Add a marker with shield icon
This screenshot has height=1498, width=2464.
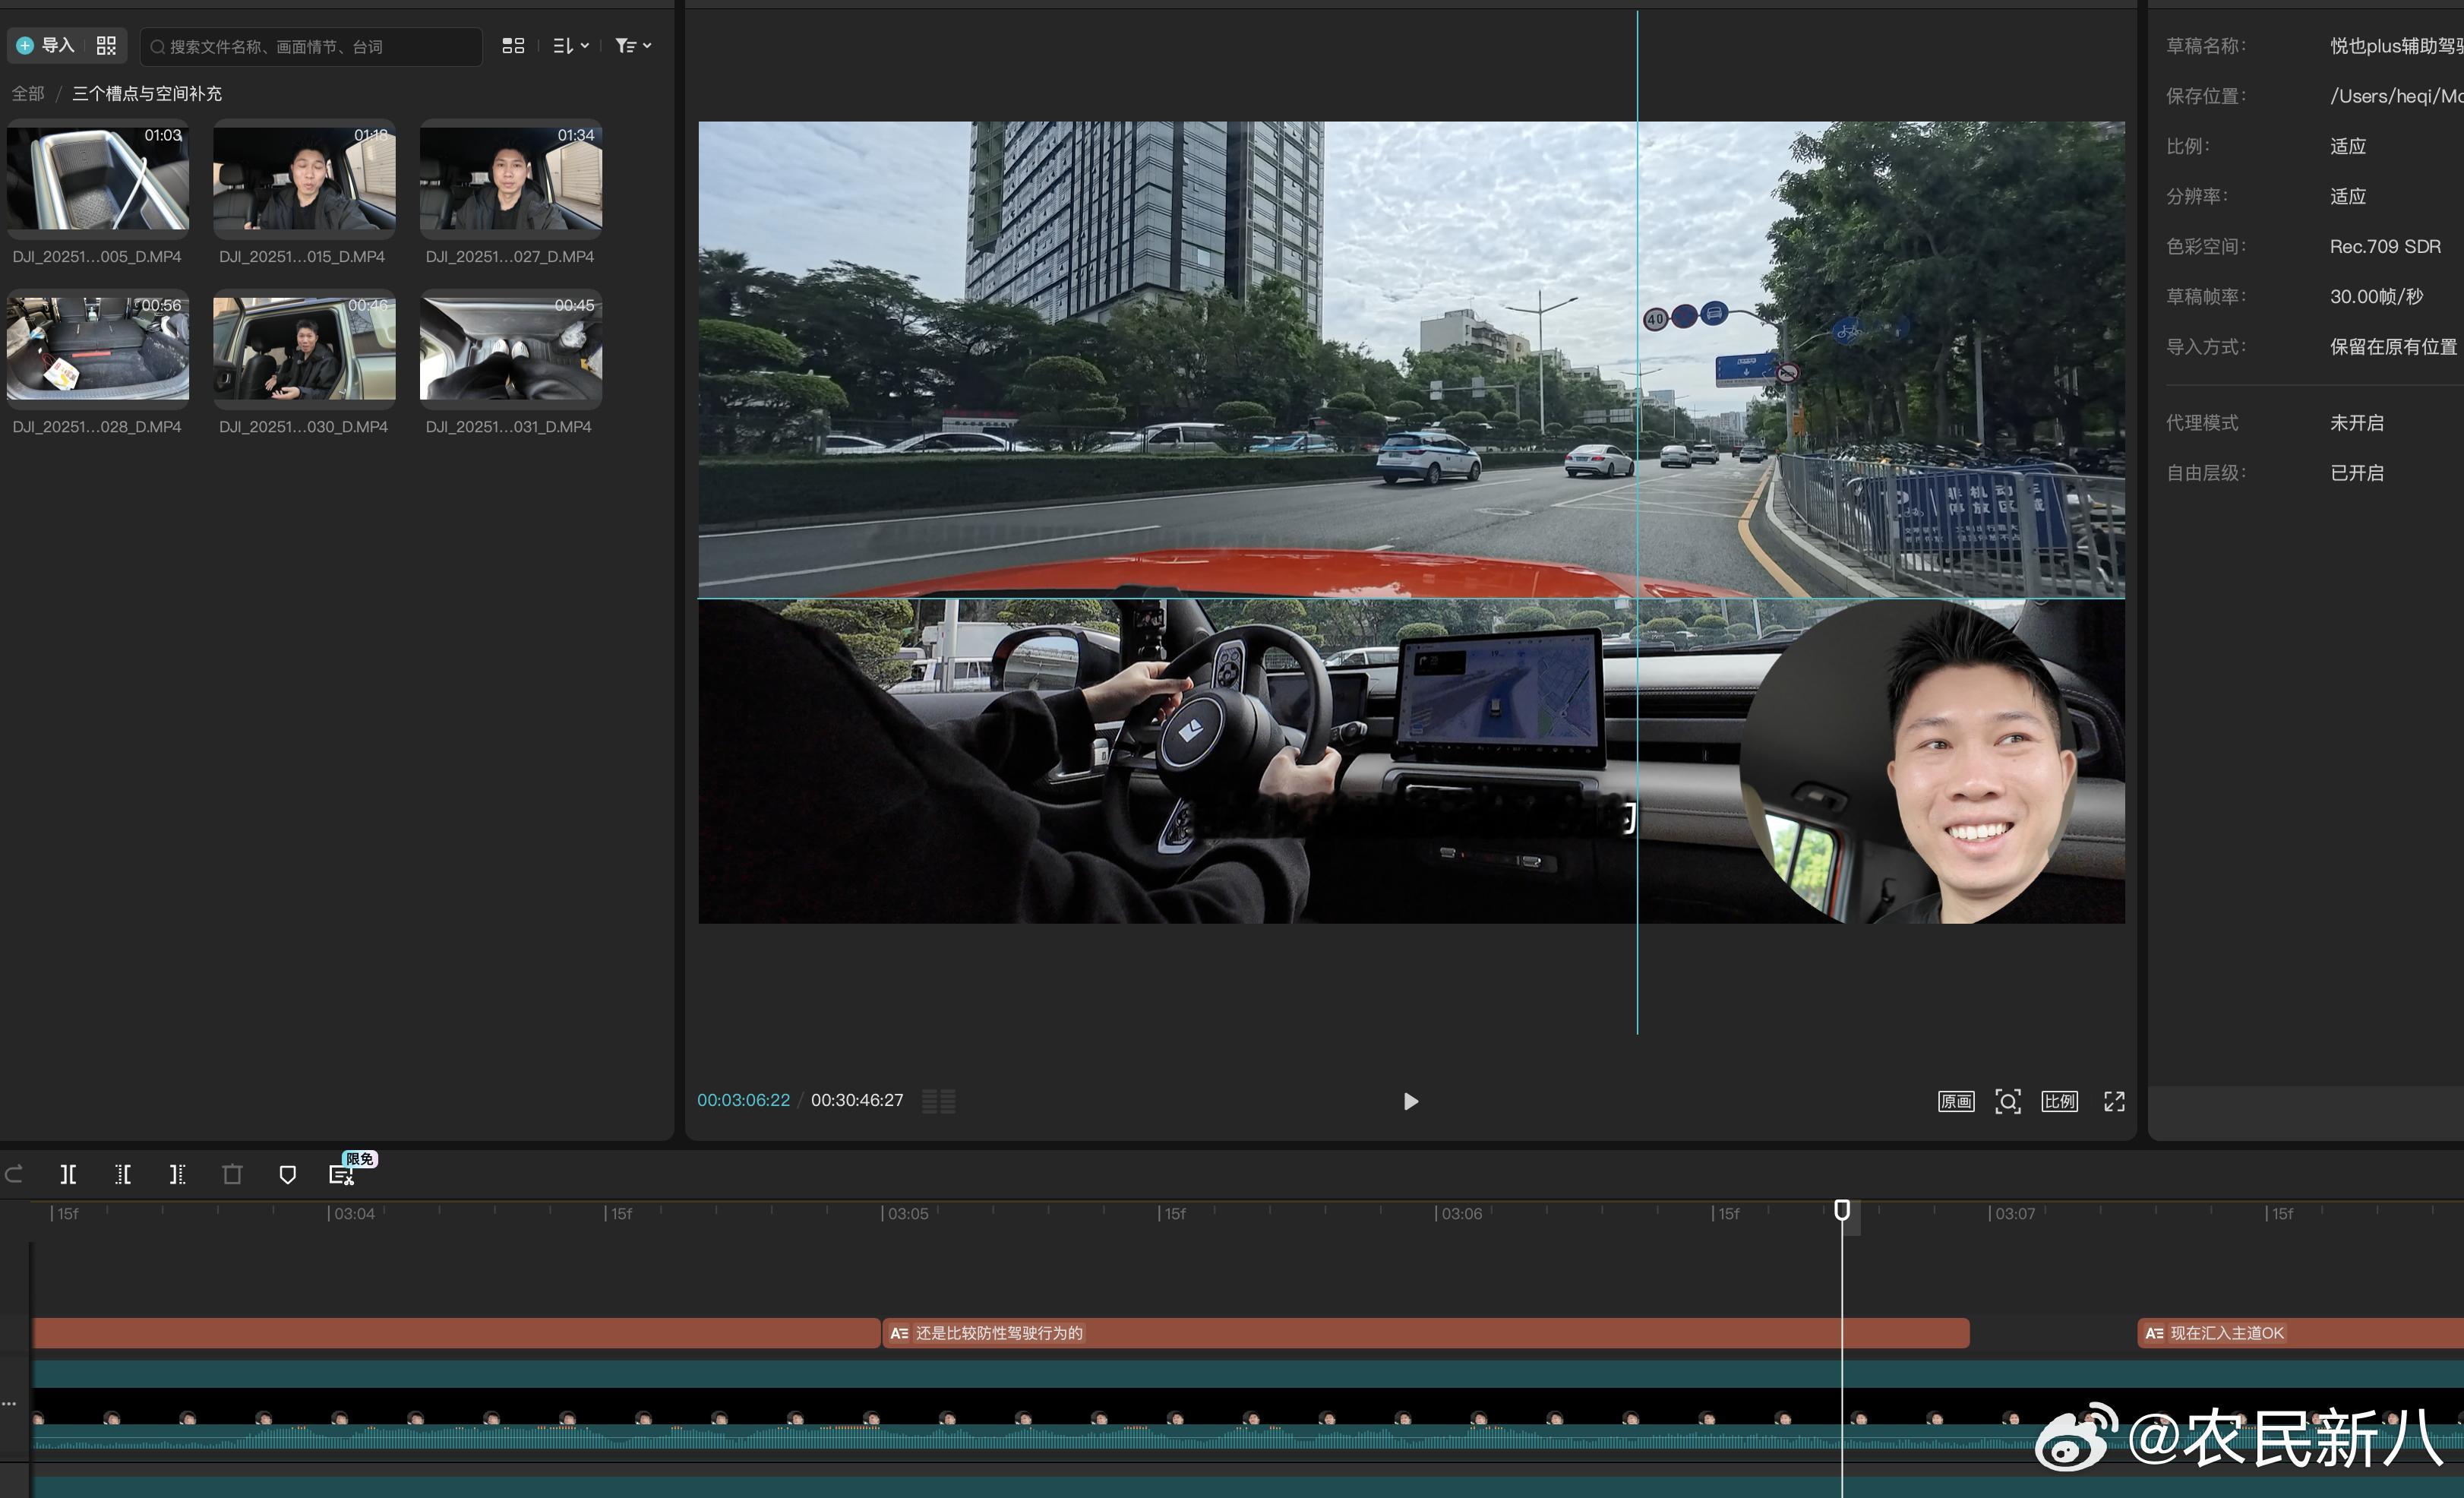287,1174
